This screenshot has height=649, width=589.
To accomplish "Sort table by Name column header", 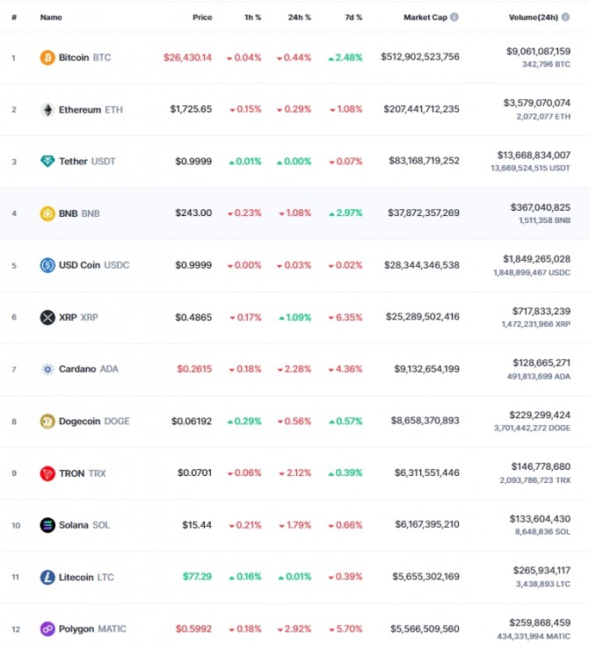I will (51, 18).
